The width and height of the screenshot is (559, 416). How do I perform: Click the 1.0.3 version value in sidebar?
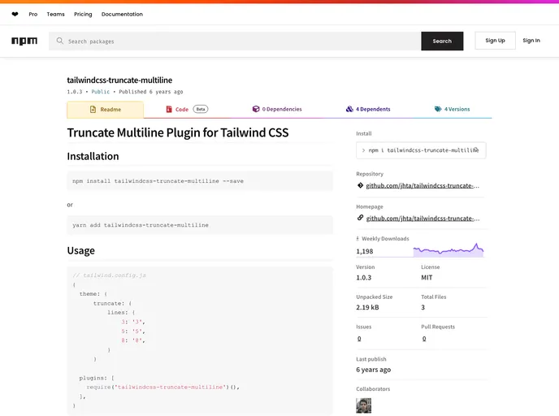coord(364,277)
